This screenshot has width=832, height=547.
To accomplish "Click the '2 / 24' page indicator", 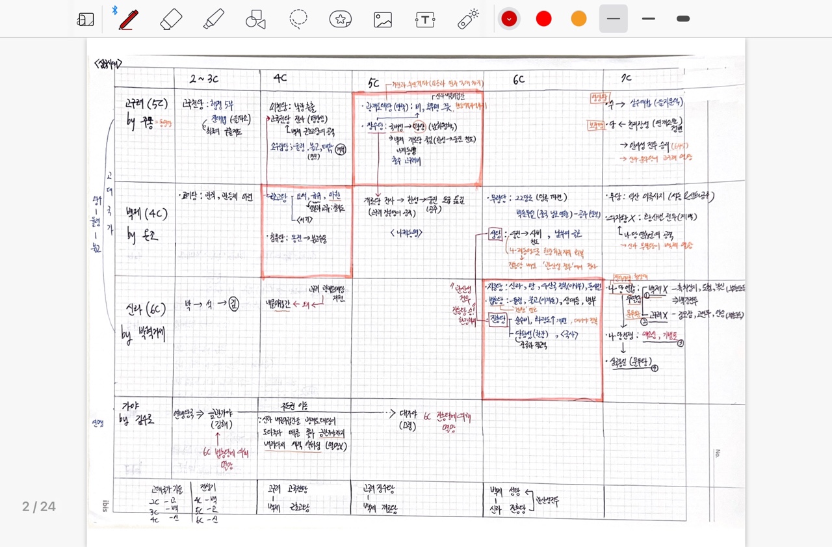I will [39, 507].
